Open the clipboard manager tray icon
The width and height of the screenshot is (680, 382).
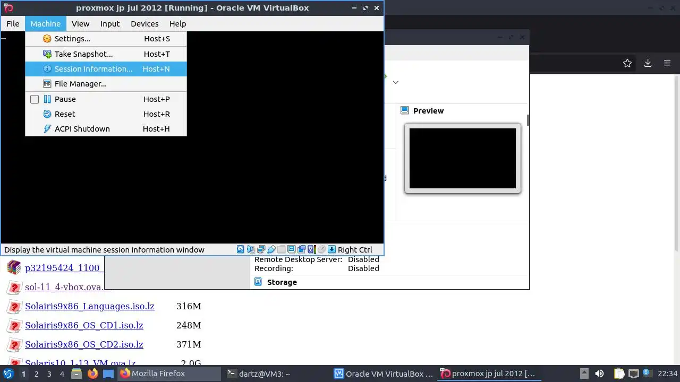(x=619, y=374)
